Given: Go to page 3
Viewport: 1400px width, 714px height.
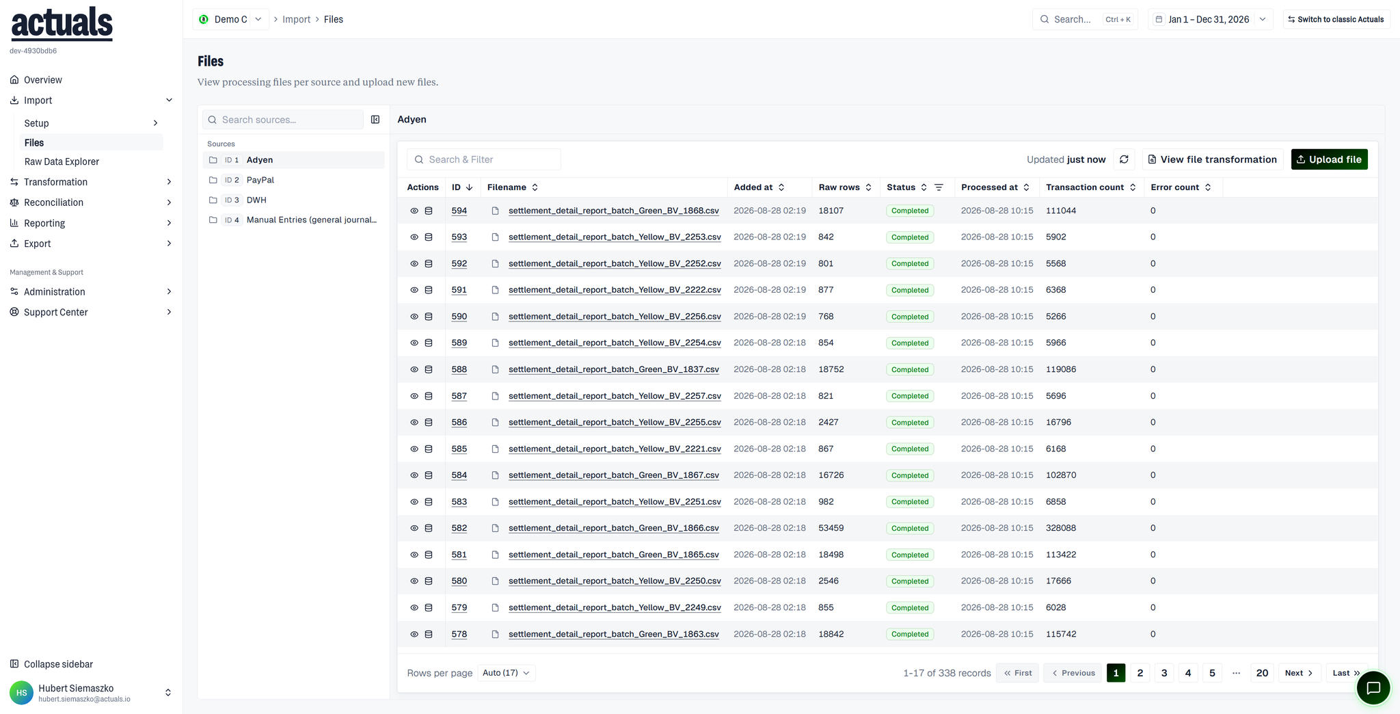Looking at the screenshot, I should pyautogui.click(x=1164, y=673).
